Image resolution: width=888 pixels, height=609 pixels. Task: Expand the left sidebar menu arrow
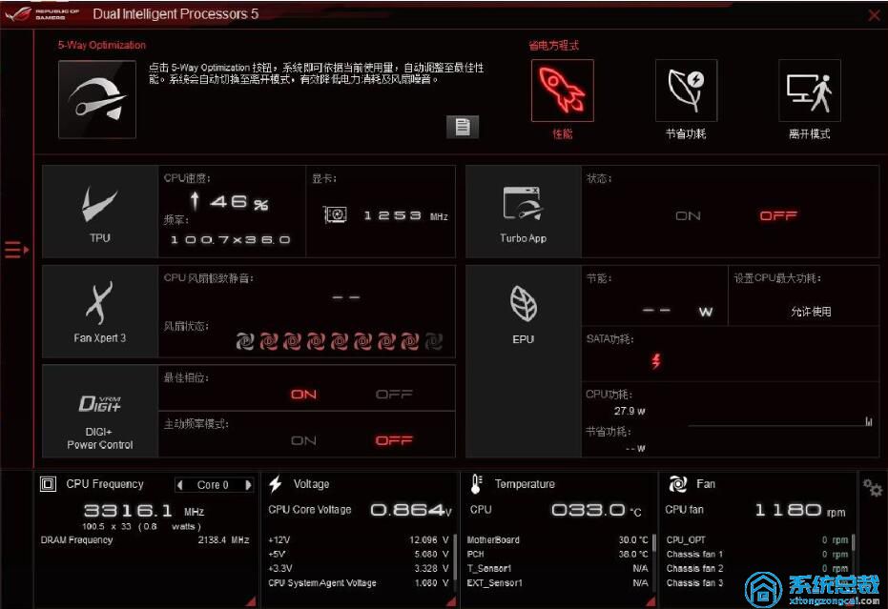pos(16,249)
